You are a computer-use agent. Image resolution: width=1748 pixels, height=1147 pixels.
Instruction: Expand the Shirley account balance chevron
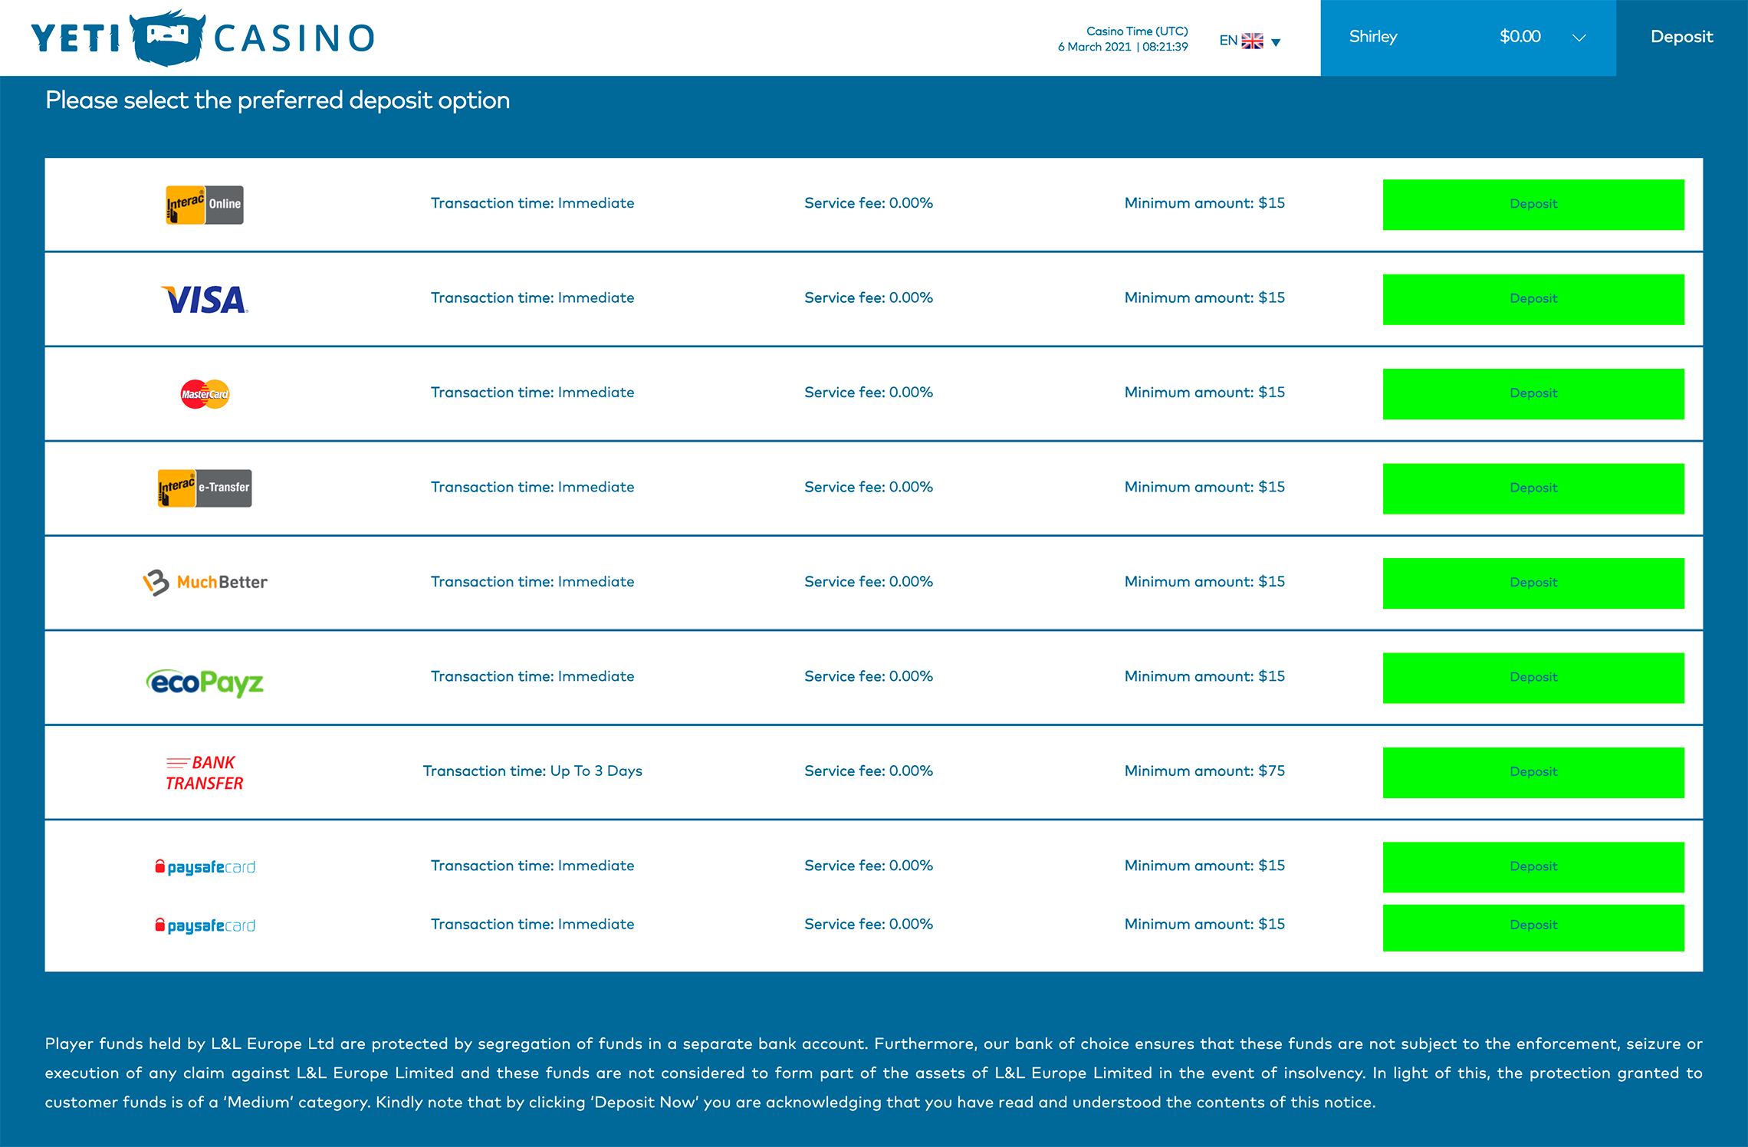point(1579,38)
